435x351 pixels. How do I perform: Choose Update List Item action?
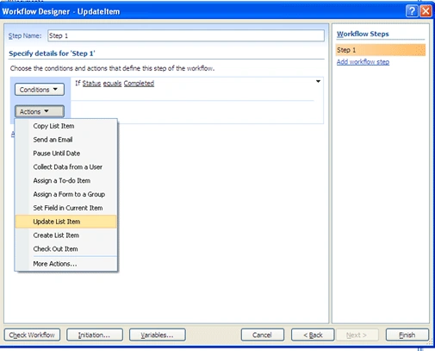[x=66, y=222]
